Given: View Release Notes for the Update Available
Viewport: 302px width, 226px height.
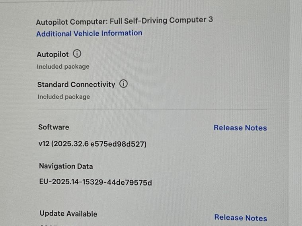Looking at the screenshot, I should tap(240, 218).
